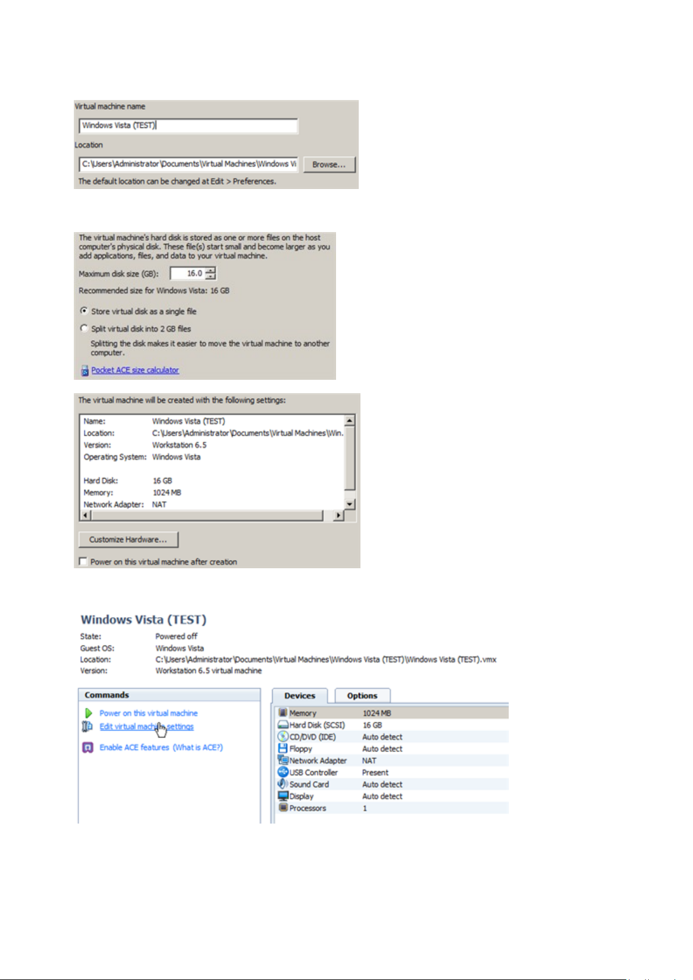The height and width of the screenshot is (980, 693).
Task: Click the settings list vertical scrollbar thumb
Action: tap(349, 458)
